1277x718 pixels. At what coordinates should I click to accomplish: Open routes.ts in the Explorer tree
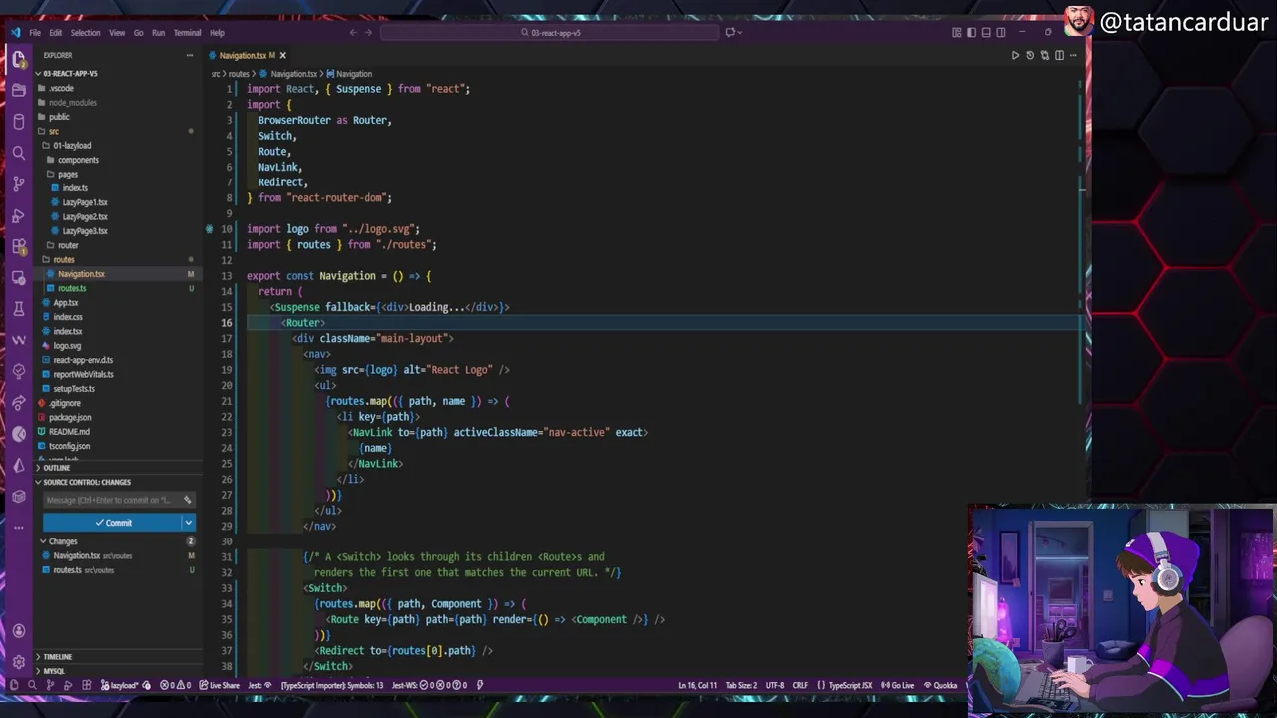pyautogui.click(x=72, y=288)
